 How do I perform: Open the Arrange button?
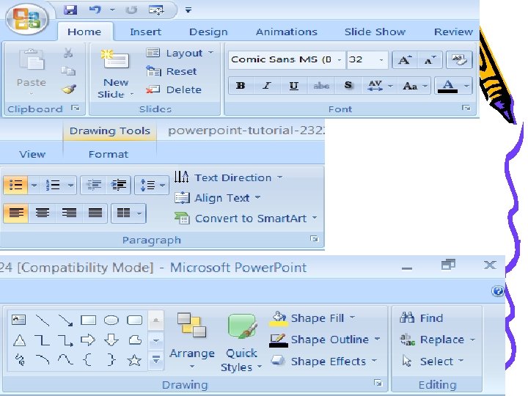[x=192, y=341]
